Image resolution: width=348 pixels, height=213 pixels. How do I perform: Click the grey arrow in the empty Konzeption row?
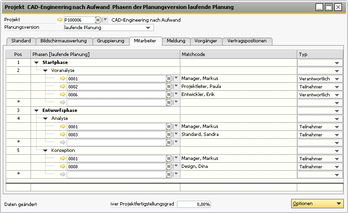click(x=62, y=174)
